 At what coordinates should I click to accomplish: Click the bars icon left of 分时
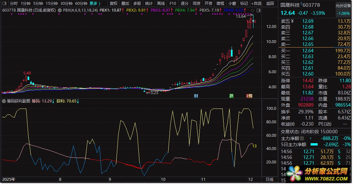click(x=4, y=4)
